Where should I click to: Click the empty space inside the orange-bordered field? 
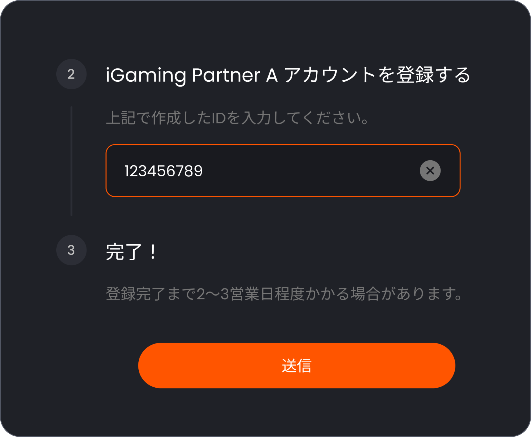(x=310, y=170)
